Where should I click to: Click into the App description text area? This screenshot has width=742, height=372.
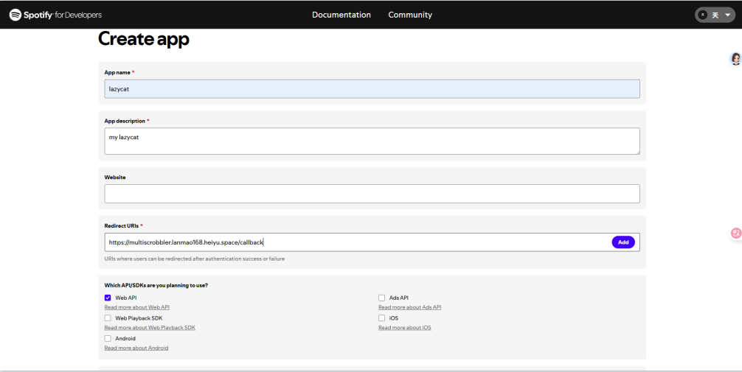(x=372, y=141)
